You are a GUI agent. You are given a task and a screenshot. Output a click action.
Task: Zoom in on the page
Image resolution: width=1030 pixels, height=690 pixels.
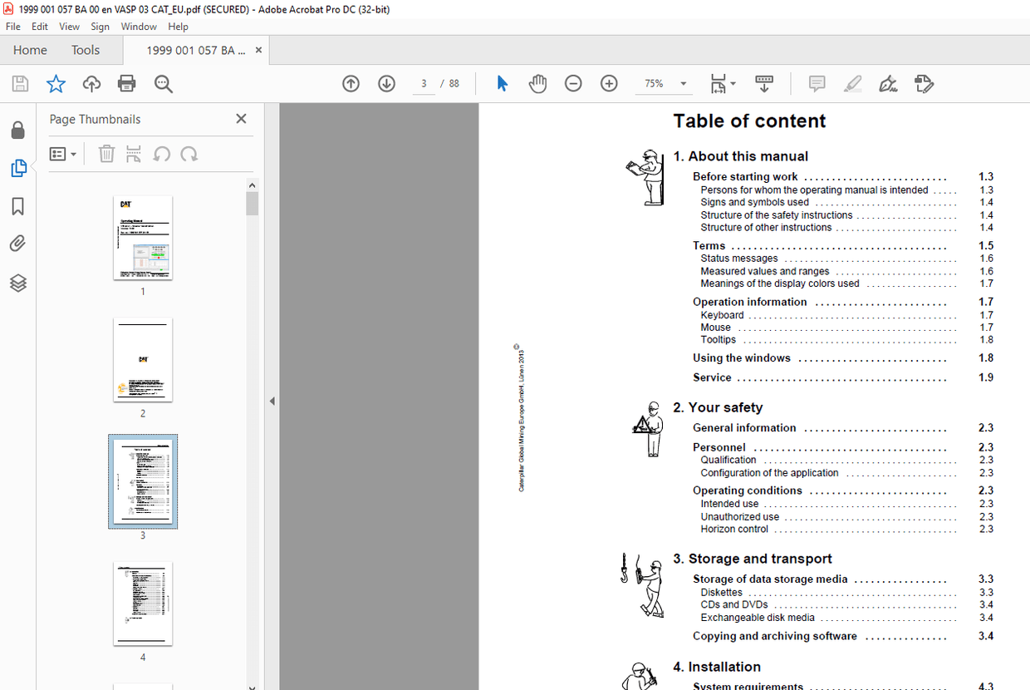(x=609, y=83)
